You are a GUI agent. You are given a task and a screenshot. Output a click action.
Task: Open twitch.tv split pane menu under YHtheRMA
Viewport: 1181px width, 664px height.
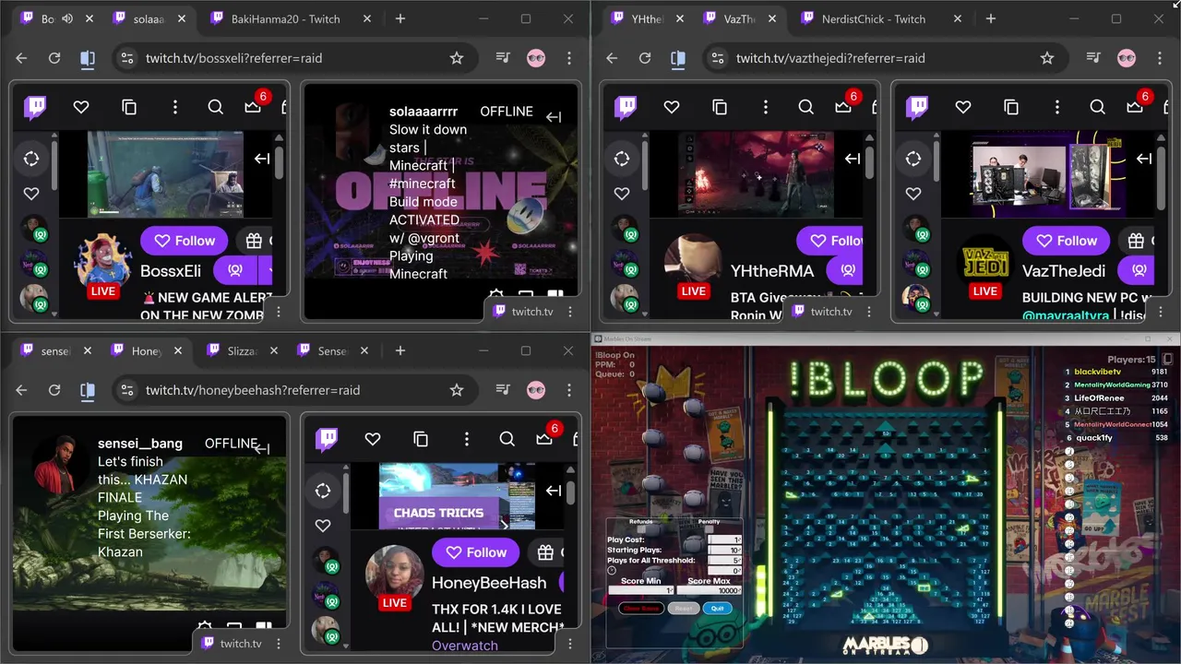click(x=869, y=312)
